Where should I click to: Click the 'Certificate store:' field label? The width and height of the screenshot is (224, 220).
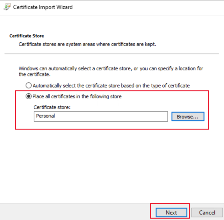click(x=52, y=107)
